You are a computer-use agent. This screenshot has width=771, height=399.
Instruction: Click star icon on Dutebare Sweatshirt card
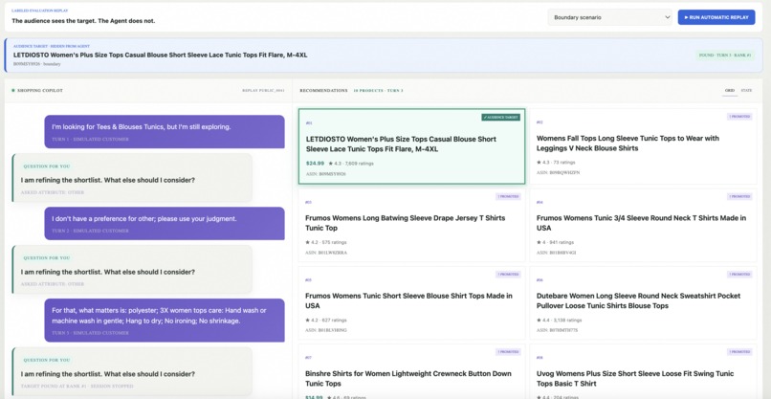point(539,321)
